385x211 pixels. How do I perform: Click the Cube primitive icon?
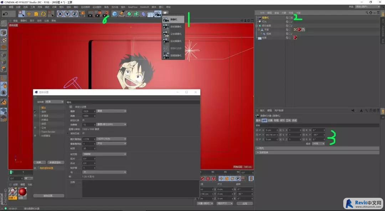115,14
